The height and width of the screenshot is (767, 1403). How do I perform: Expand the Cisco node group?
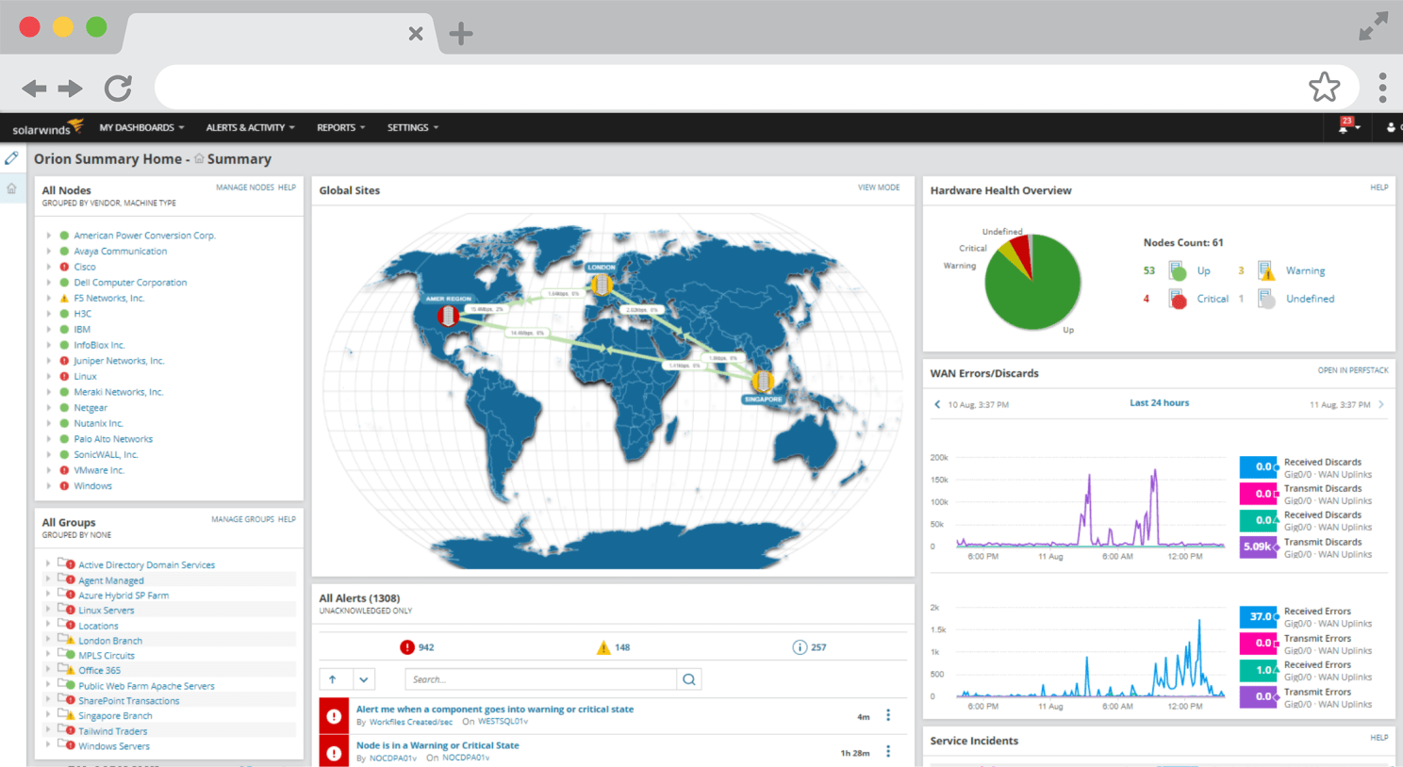click(49, 267)
